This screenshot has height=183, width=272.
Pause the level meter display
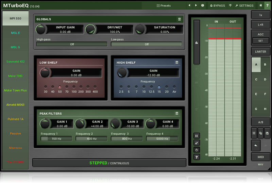point(197,136)
